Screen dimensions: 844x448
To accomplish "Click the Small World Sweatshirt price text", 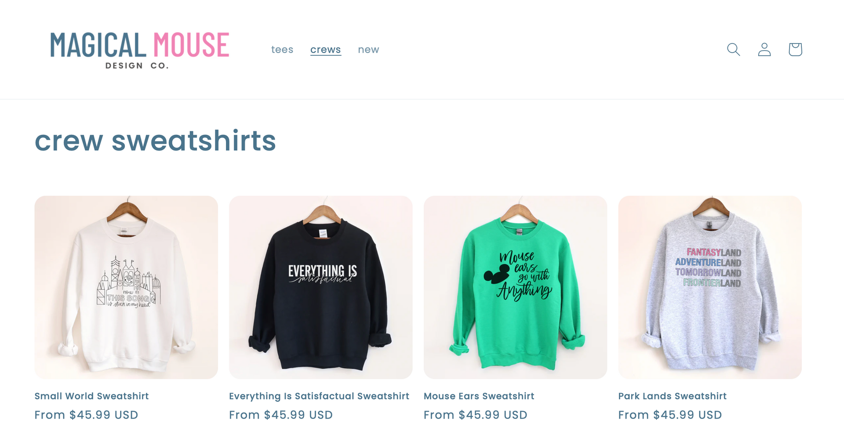I will [x=87, y=415].
